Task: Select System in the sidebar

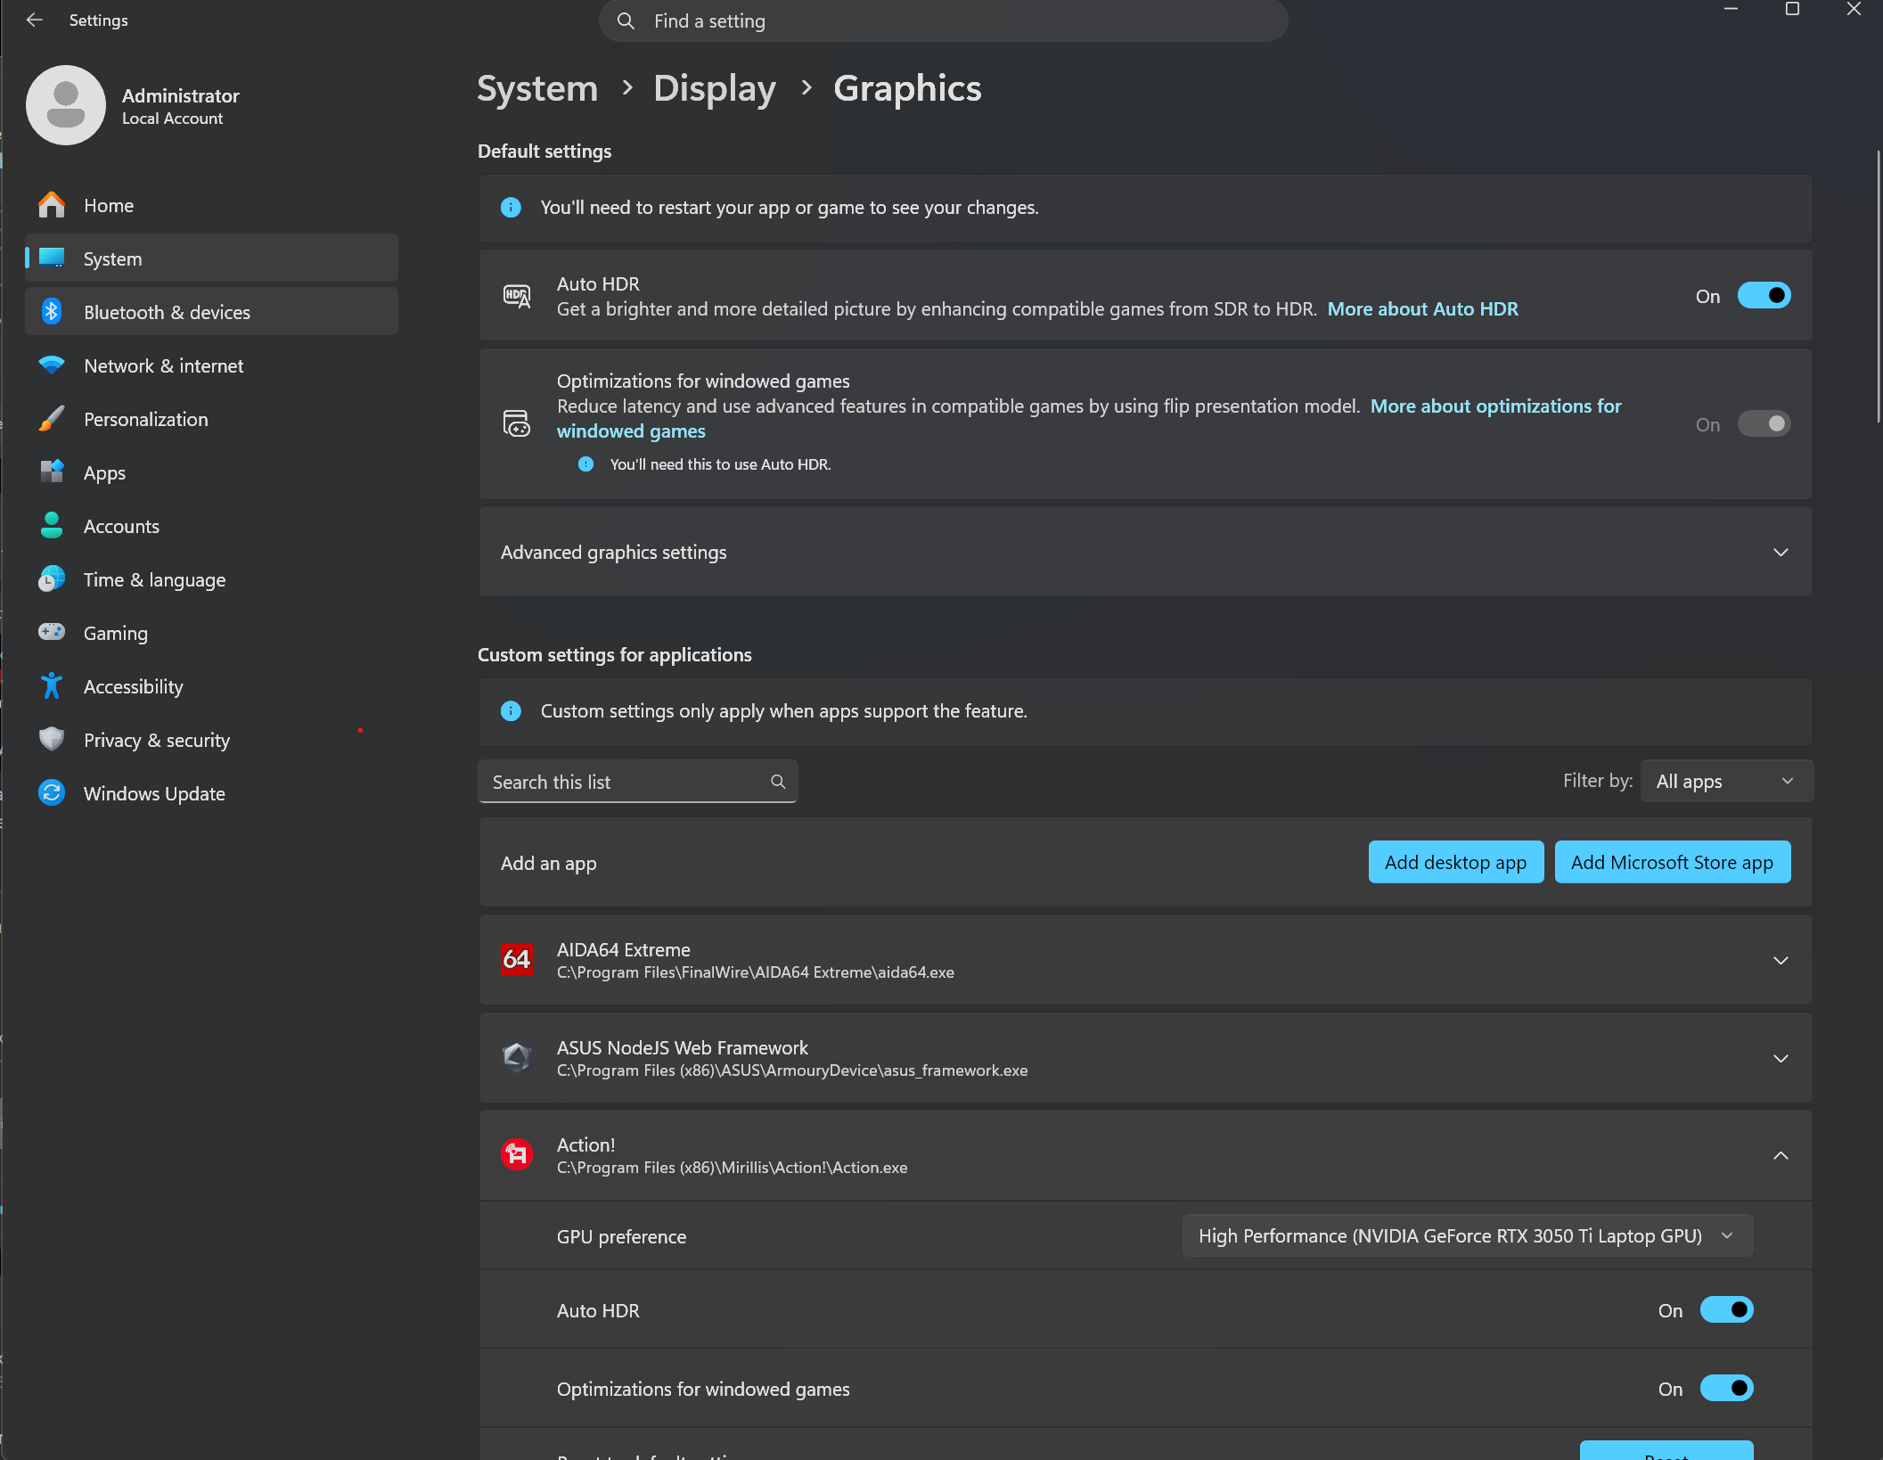Action: [211, 258]
